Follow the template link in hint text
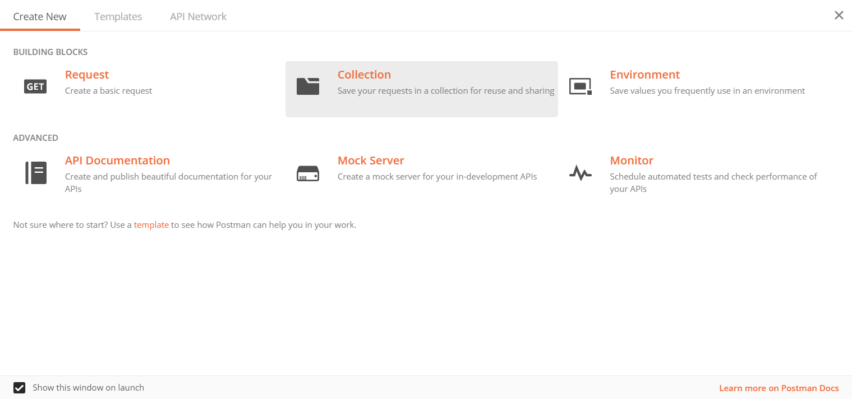The height and width of the screenshot is (399, 852). click(x=151, y=225)
